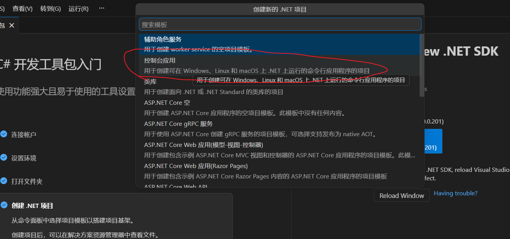
Task: Select ASP.NET Core Web 应用(模型-视图-控制器)
Action: 278,150
